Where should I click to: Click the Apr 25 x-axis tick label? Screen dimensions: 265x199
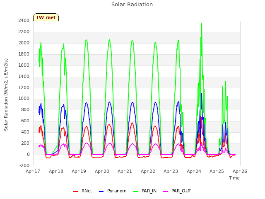tap(217, 171)
